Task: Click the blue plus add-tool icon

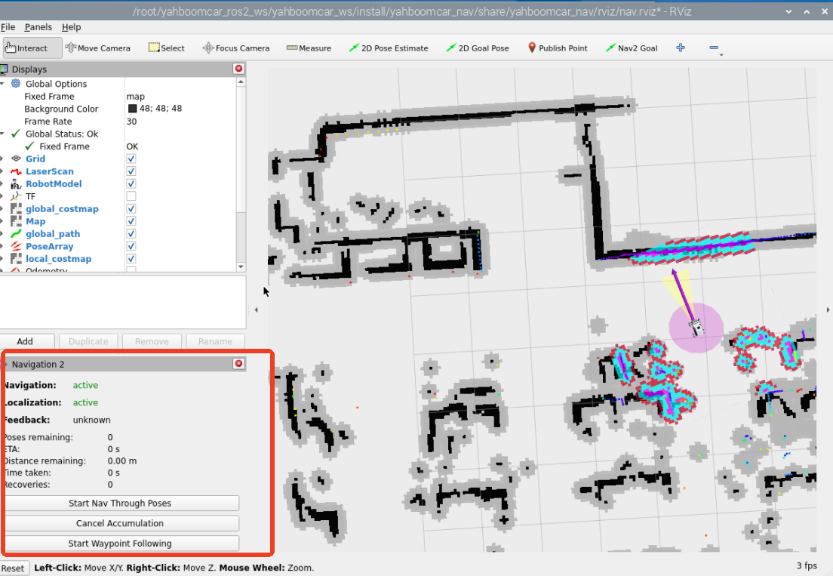Action: click(x=681, y=48)
